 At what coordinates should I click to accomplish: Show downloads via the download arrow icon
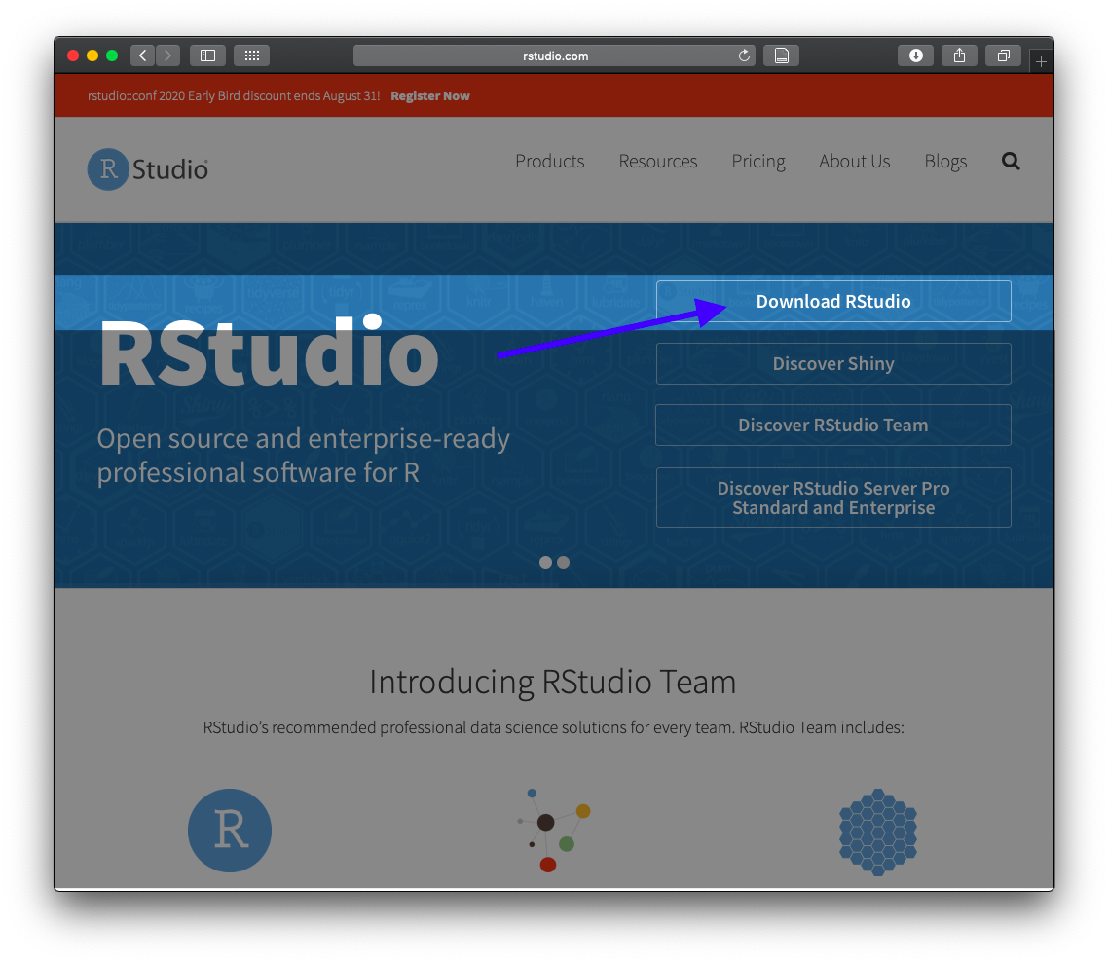[x=916, y=56]
